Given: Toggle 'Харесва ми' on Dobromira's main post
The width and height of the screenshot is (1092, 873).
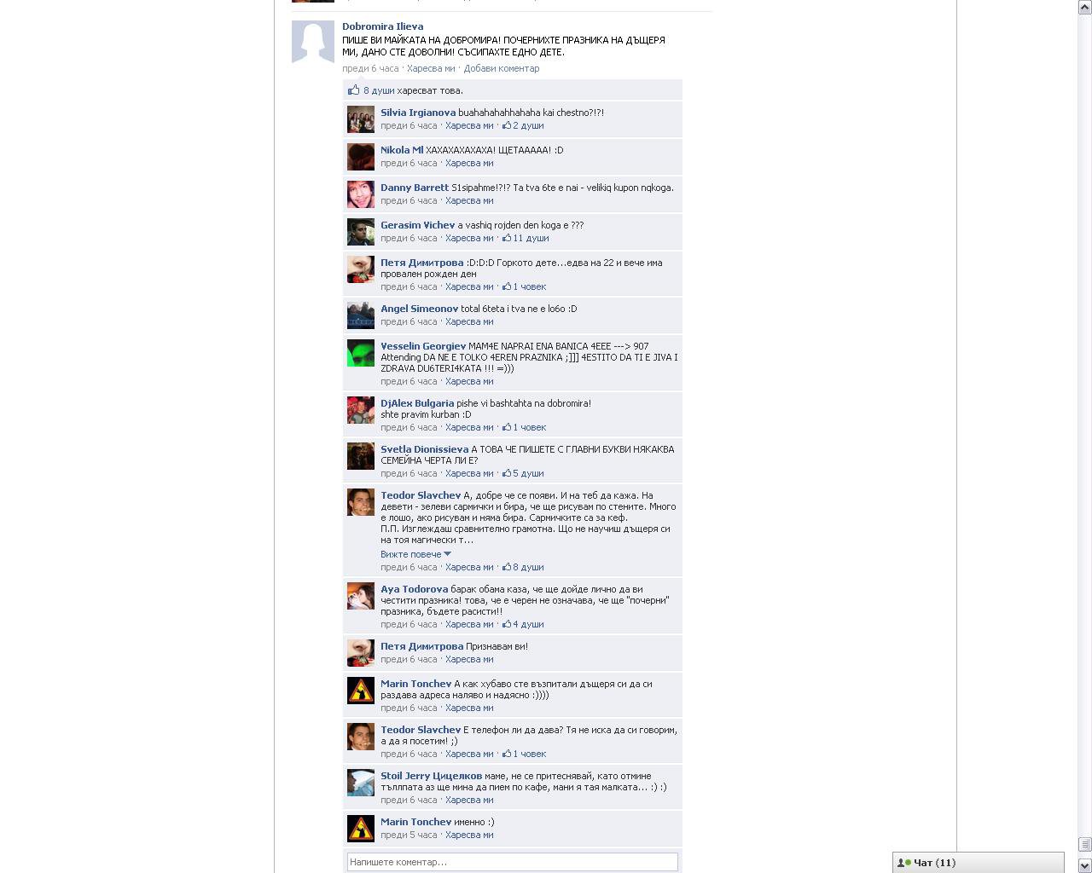Looking at the screenshot, I should [431, 68].
